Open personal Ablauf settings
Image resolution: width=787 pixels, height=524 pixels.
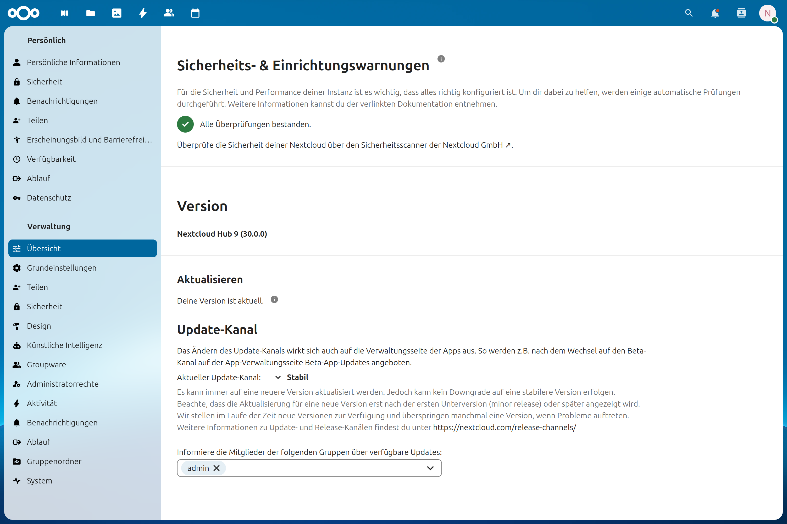tap(83, 178)
